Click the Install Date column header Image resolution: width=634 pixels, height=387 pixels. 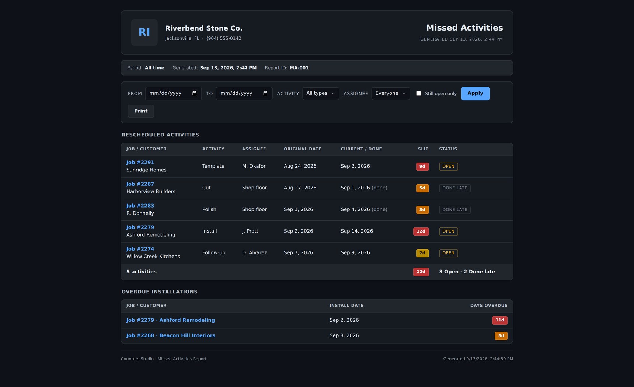click(346, 306)
